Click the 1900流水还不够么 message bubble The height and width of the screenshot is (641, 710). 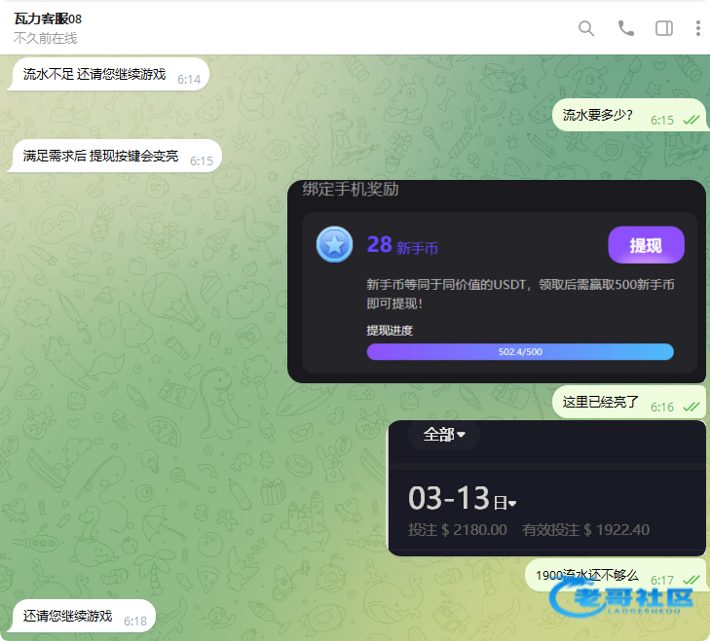coord(587,575)
